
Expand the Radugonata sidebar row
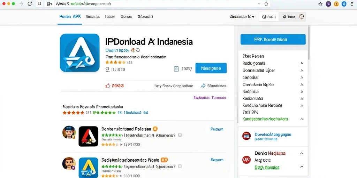[273, 63]
